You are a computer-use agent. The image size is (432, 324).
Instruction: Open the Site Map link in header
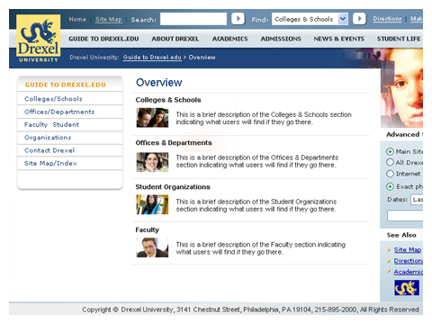[109, 20]
